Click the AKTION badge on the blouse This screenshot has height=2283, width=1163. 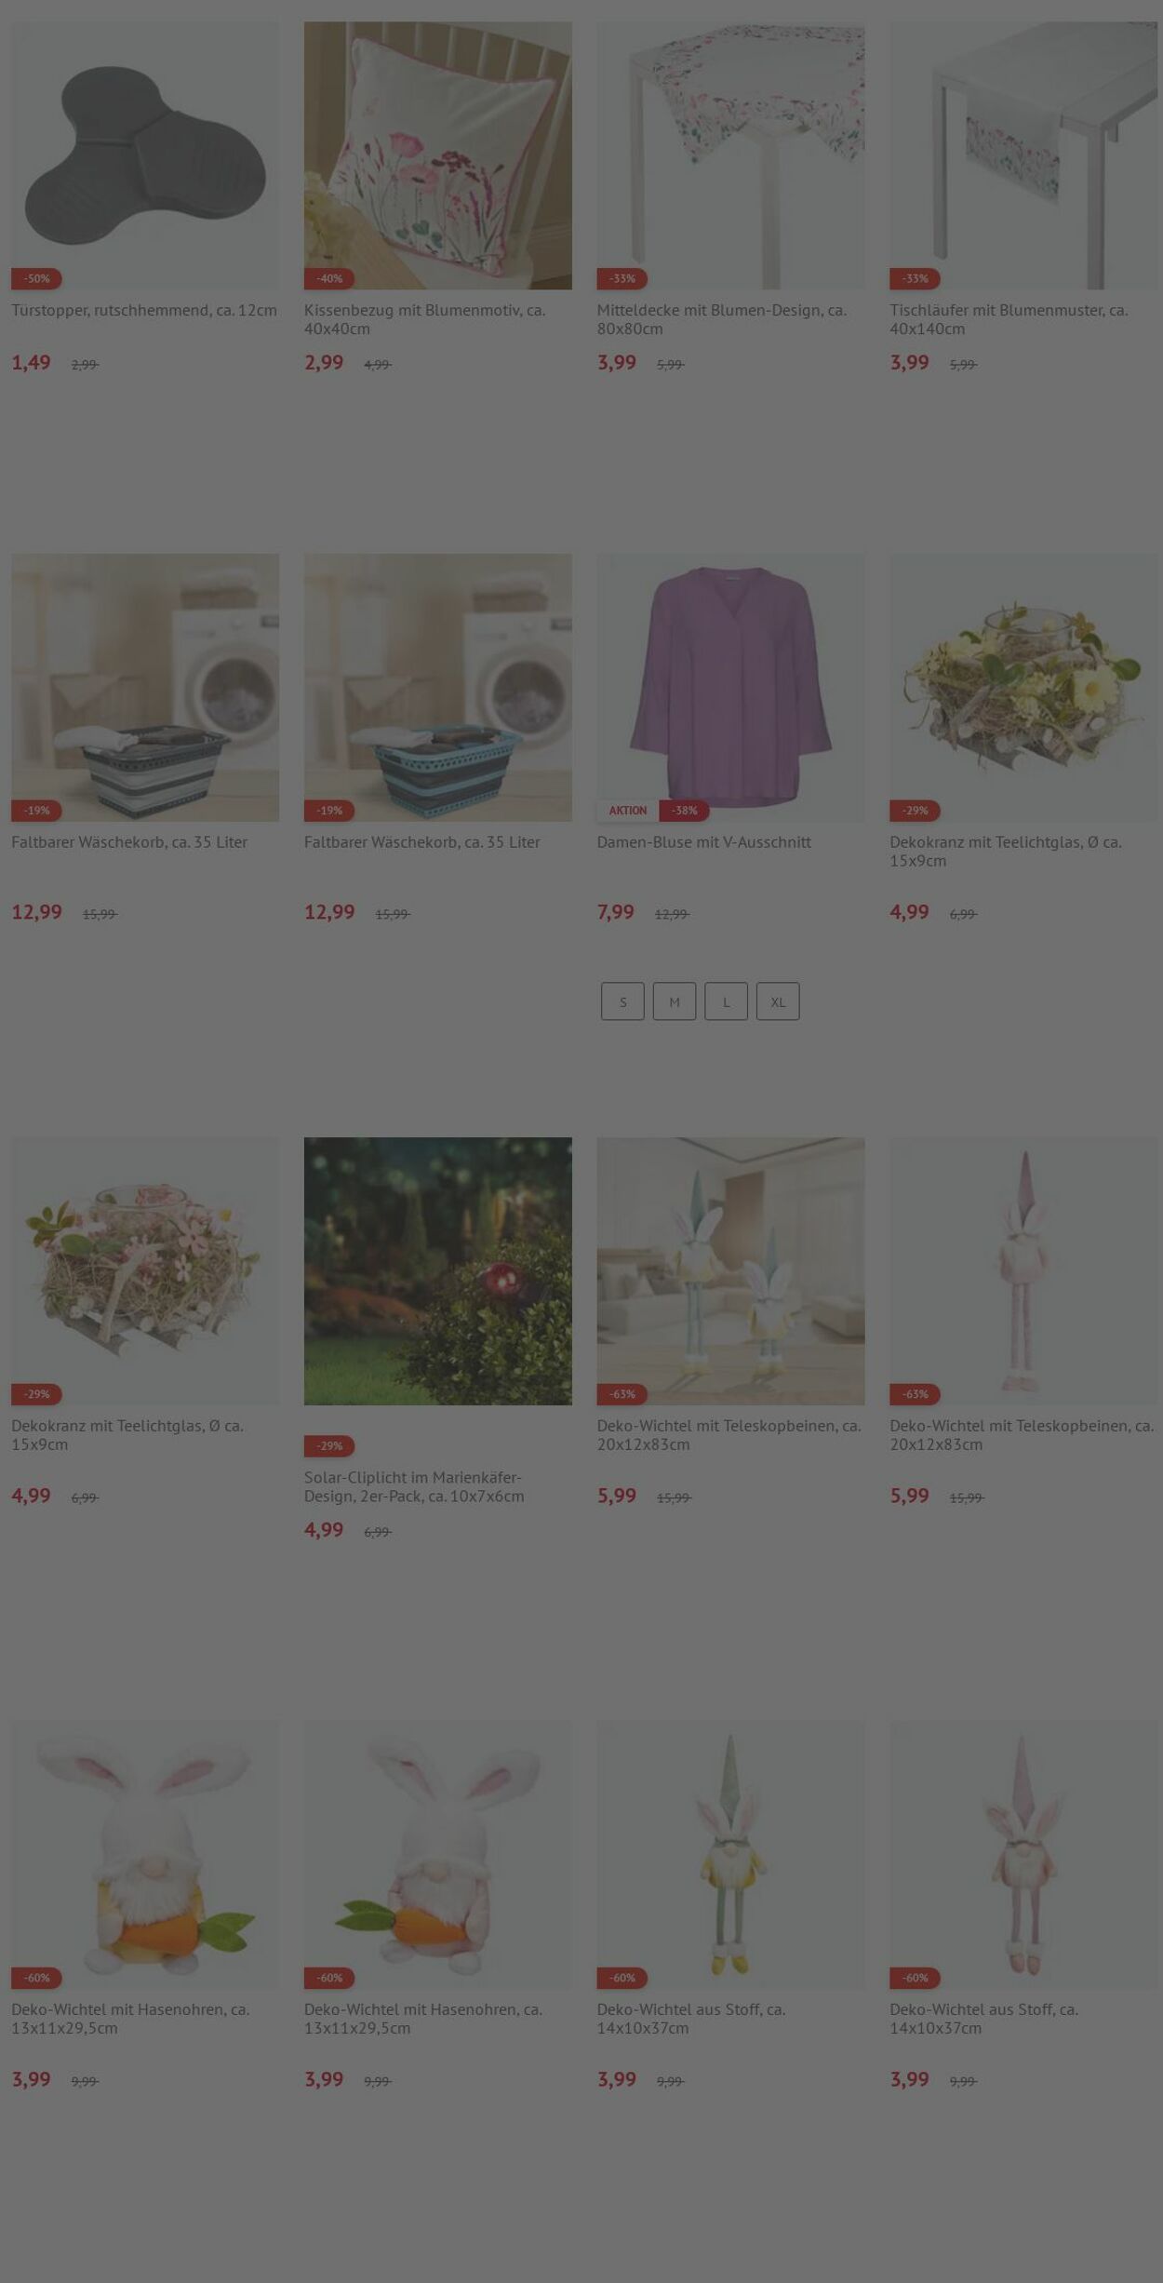coord(627,811)
